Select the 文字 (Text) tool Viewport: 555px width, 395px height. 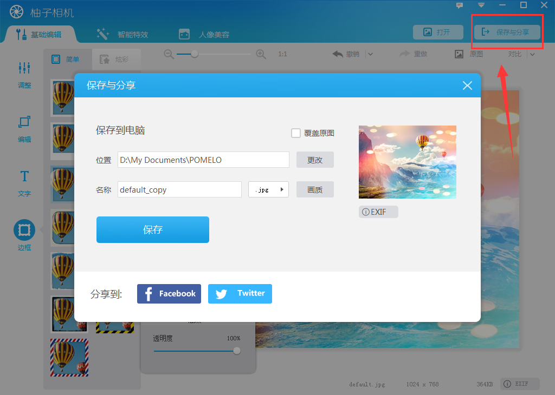(x=24, y=184)
